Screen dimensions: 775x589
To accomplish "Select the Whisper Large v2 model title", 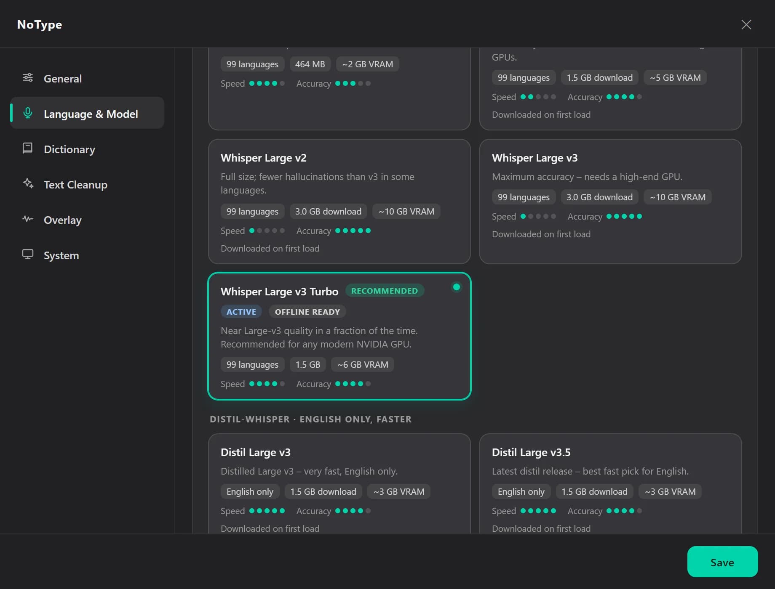I will tap(263, 158).
